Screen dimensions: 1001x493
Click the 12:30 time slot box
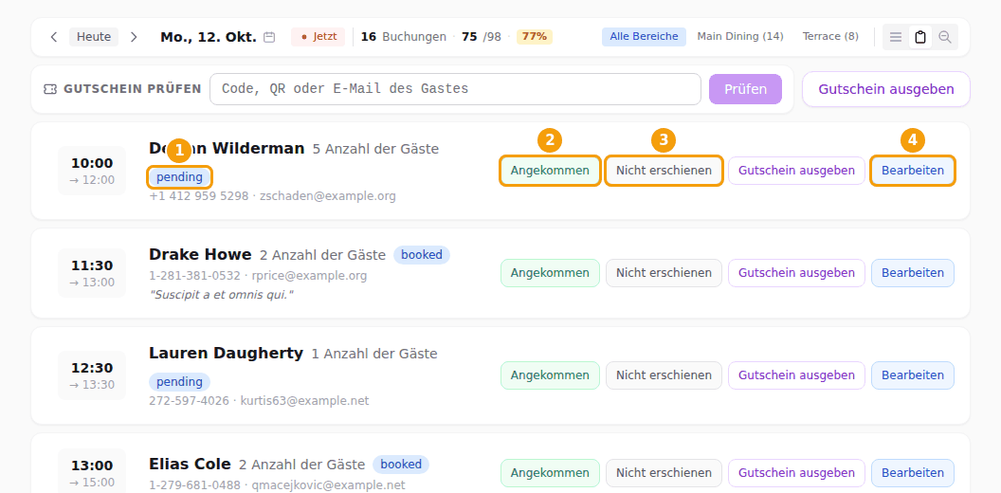(92, 375)
